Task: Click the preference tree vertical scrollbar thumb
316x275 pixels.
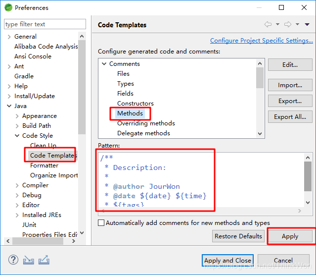Action: click(x=82, y=87)
